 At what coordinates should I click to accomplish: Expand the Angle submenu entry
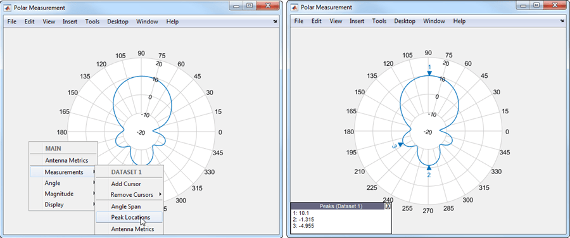(x=63, y=183)
